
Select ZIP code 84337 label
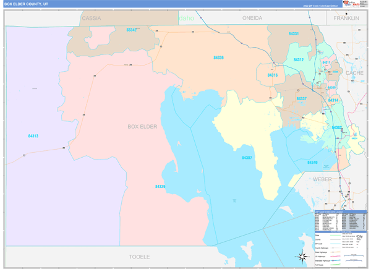click(302, 98)
